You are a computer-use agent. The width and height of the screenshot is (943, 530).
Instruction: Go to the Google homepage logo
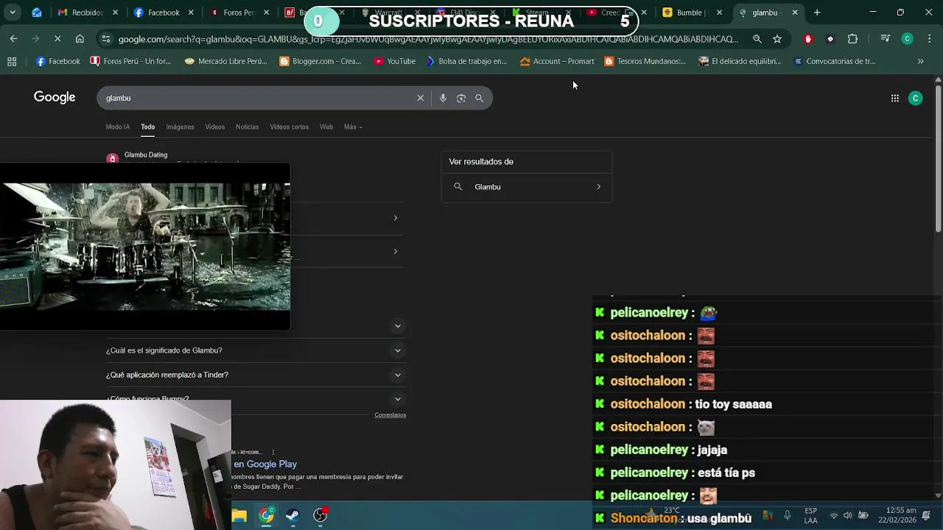click(x=55, y=97)
